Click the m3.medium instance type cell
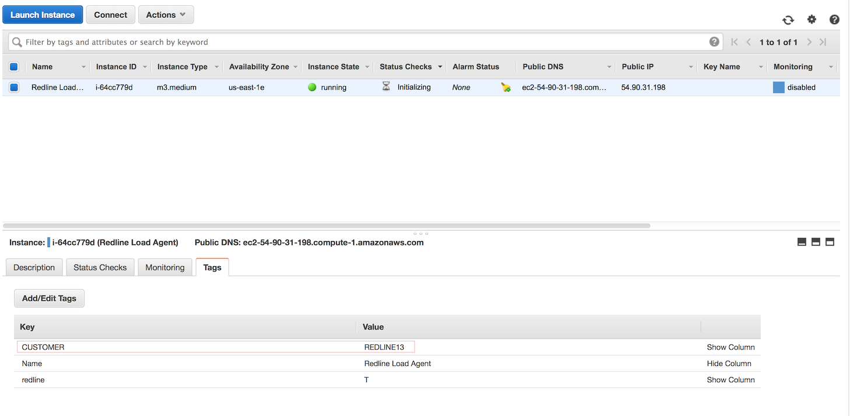Viewport: 850px width, 416px height. pyautogui.click(x=177, y=87)
